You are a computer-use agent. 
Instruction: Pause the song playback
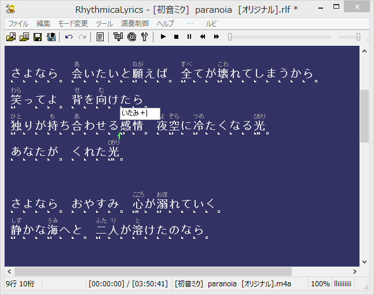point(189,37)
